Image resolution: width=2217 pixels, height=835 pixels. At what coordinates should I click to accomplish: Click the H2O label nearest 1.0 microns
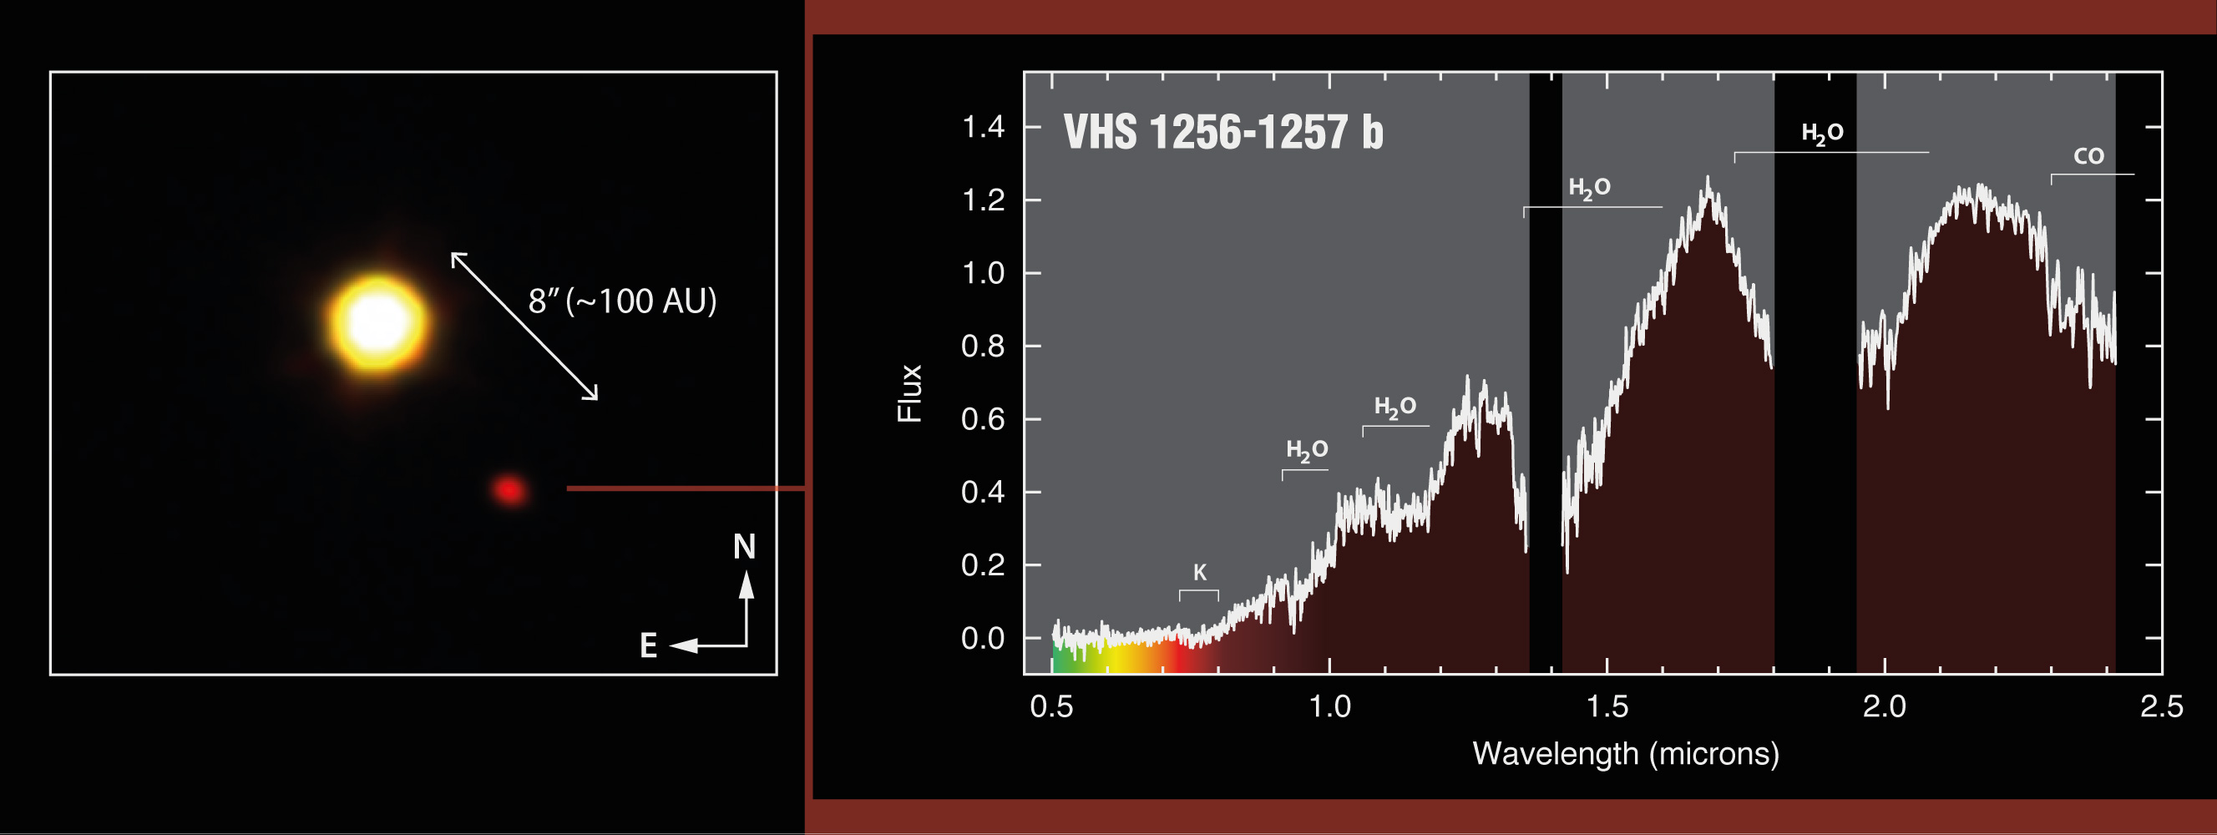coord(1307,450)
